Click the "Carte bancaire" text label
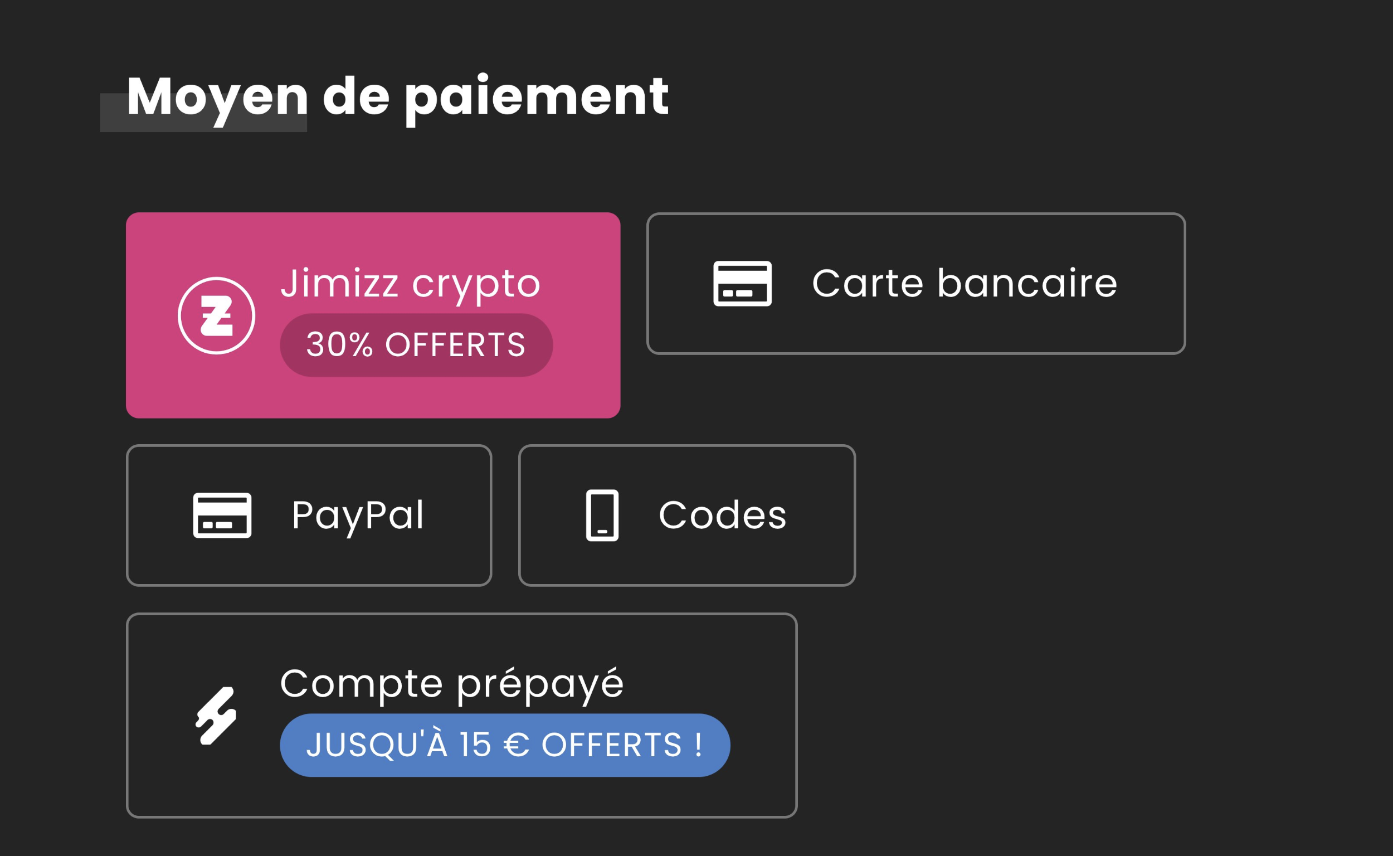This screenshot has width=1393, height=856. [965, 283]
